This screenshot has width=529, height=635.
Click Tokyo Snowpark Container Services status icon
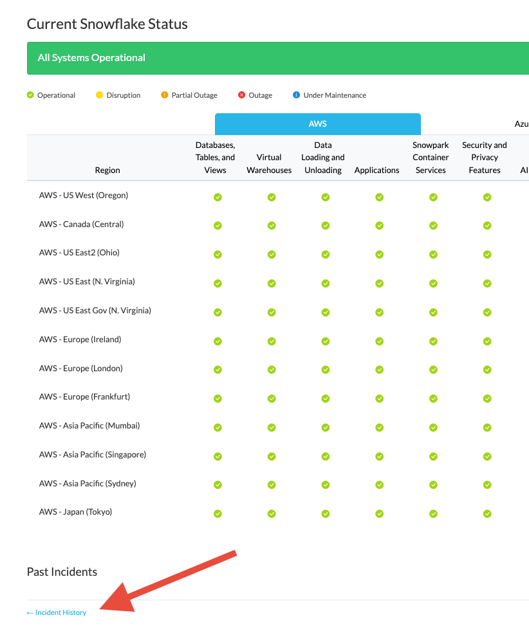pyautogui.click(x=433, y=514)
